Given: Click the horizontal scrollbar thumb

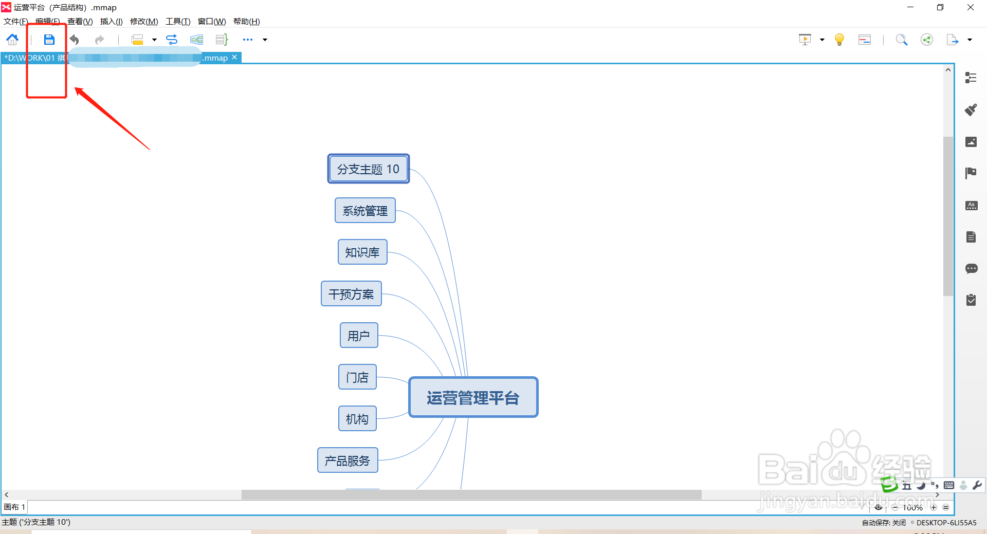Looking at the screenshot, I should [471, 494].
